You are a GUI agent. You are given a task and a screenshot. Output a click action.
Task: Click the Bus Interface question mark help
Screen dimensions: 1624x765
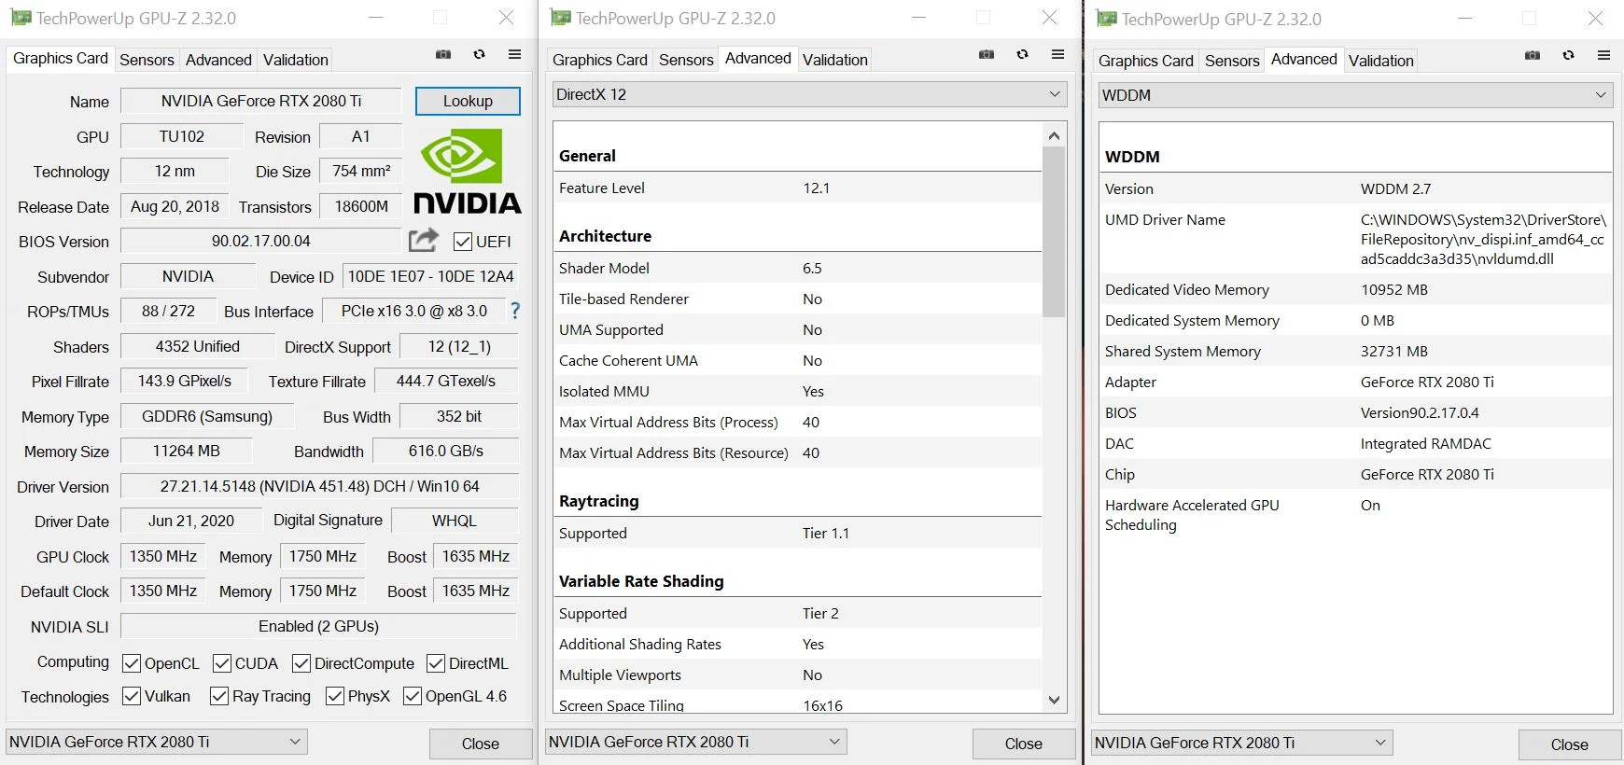pos(515,311)
